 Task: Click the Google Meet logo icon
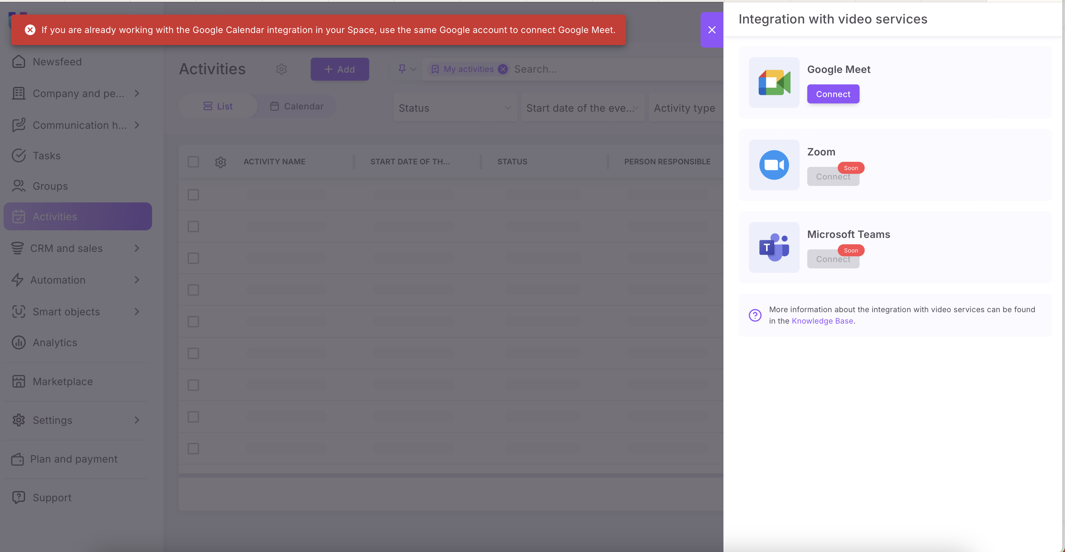click(774, 82)
